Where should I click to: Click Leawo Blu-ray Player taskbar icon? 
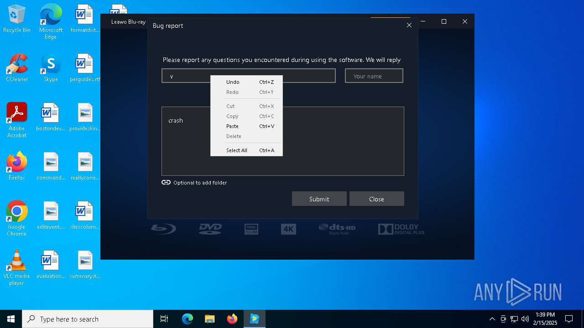pos(255,319)
